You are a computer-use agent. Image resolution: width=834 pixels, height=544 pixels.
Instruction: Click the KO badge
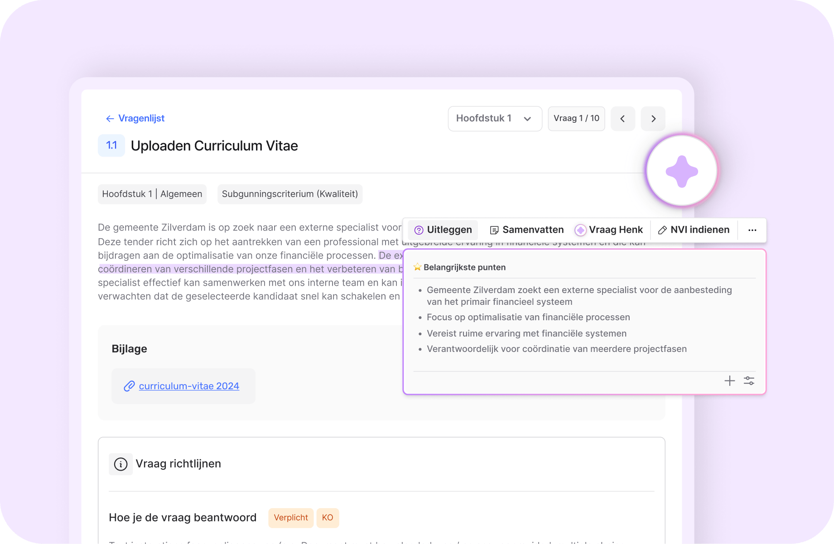click(x=328, y=518)
